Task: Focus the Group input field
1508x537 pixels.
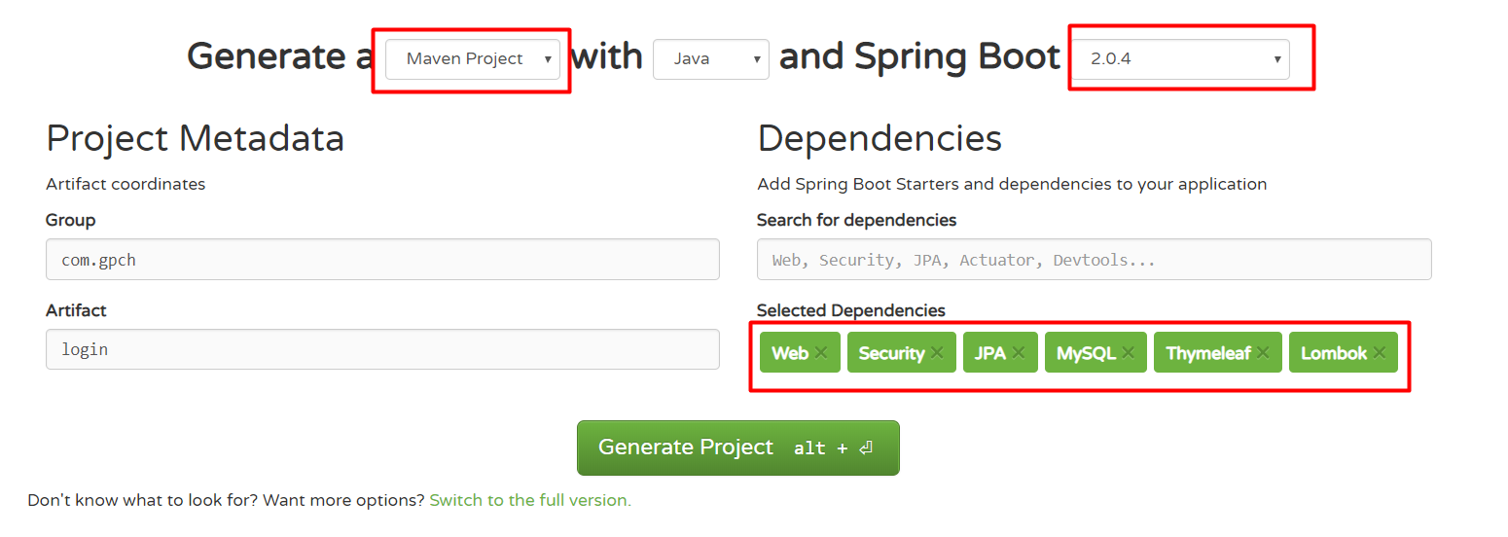Action: (382, 260)
